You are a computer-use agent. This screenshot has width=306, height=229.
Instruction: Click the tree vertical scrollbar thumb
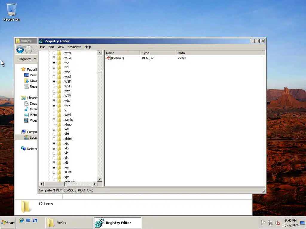tap(100, 72)
